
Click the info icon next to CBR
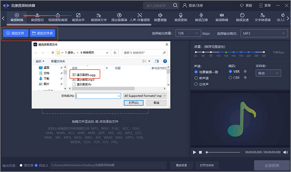pos(245,77)
